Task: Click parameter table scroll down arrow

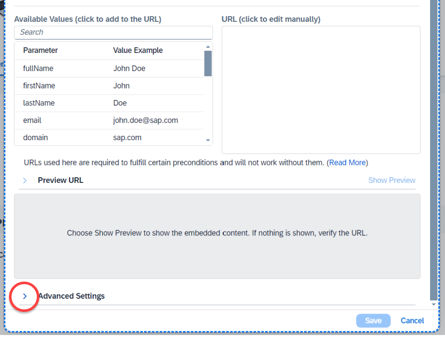Action: coord(208,140)
